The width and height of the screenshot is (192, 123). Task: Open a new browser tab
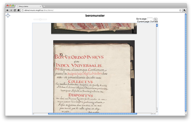44,6
